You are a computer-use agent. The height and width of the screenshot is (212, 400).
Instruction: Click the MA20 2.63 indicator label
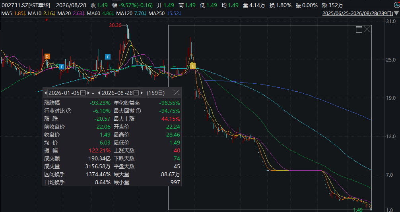point(71,13)
